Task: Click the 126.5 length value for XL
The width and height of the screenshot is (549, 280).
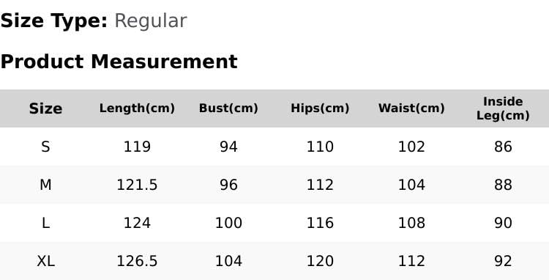Action: click(137, 262)
